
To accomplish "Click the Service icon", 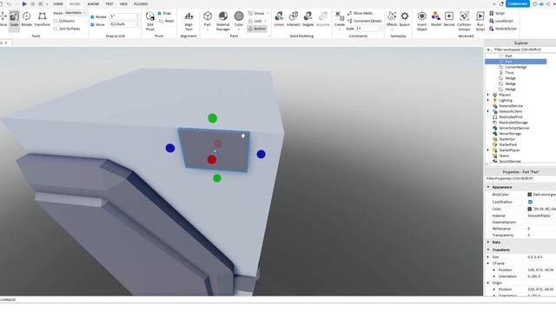I will click(x=449, y=19).
